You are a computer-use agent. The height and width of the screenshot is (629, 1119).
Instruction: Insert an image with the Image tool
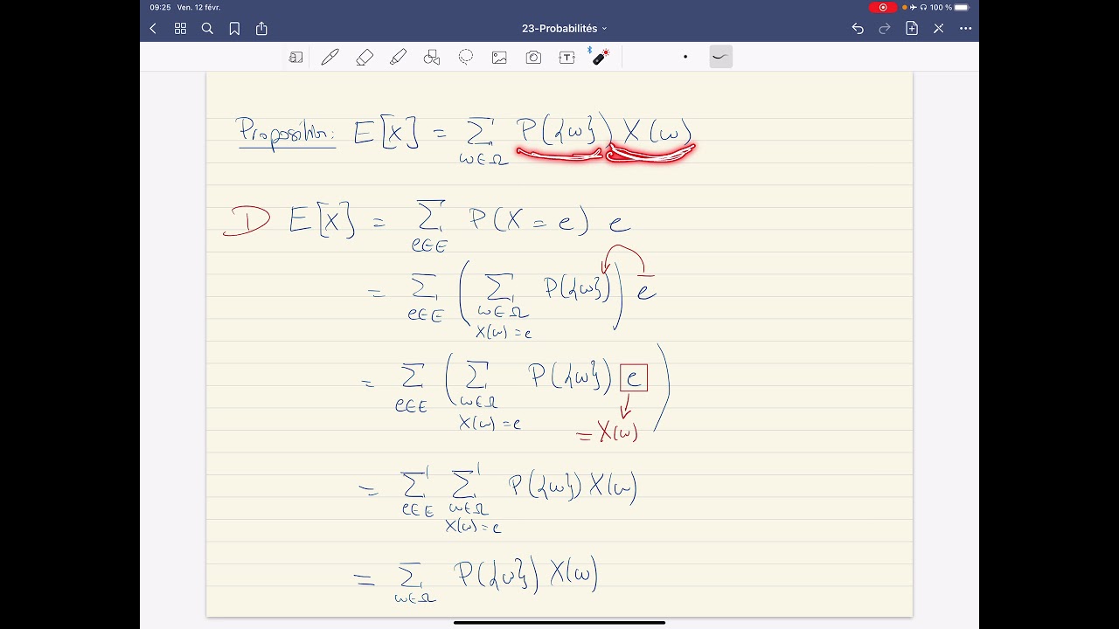(x=499, y=57)
